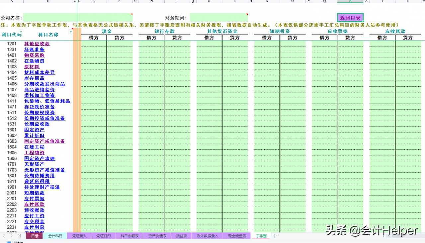Select the 银行存款 column group header
Image resolution: width=425 pixels, height=243 pixels.
tap(165, 32)
